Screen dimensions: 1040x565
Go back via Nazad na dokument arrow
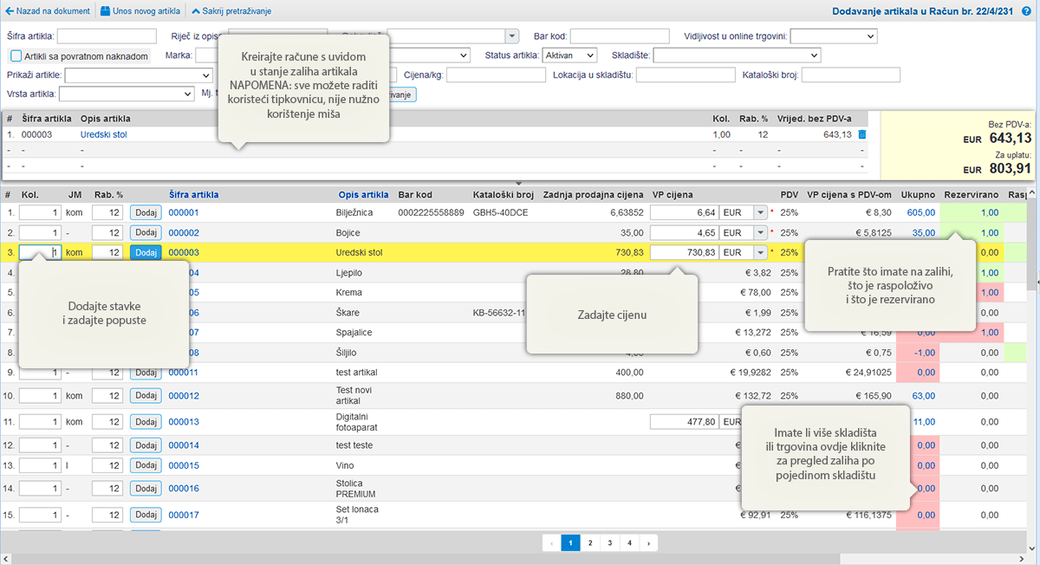[x=48, y=11]
